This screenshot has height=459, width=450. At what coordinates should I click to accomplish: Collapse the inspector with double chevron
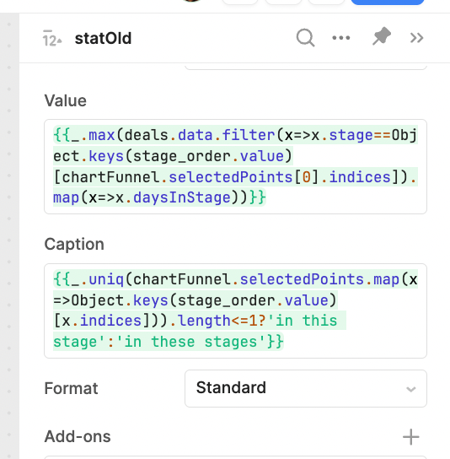(416, 38)
